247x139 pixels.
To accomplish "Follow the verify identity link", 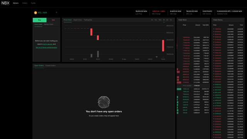I will (48, 44).
